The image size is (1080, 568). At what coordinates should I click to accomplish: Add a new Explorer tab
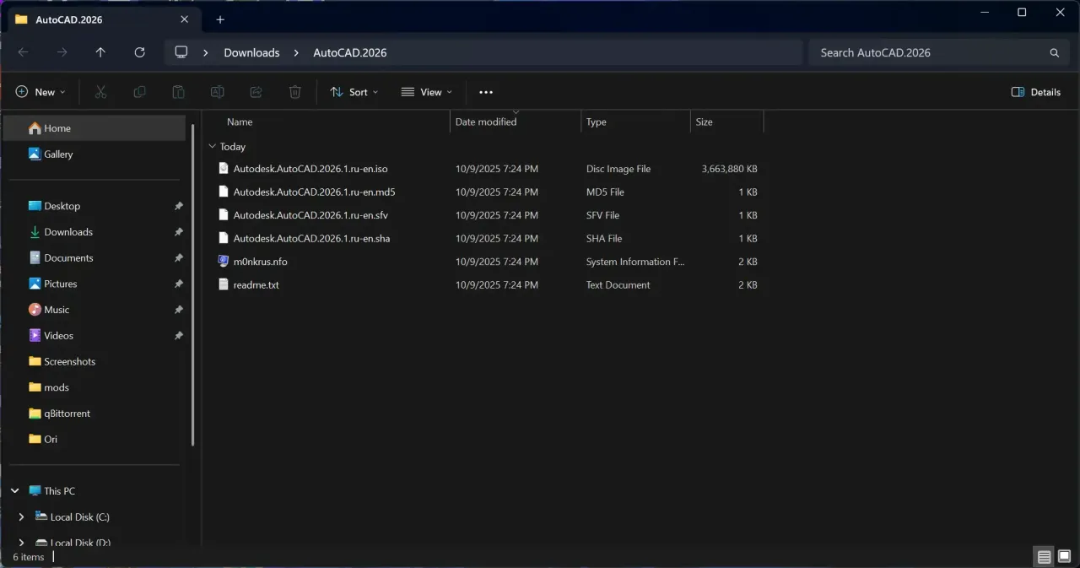point(220,19)
